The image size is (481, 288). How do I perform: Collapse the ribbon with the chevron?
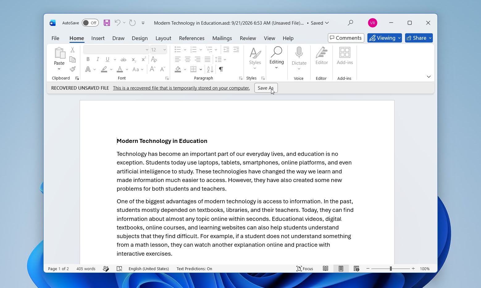click(x=429, y=77)
